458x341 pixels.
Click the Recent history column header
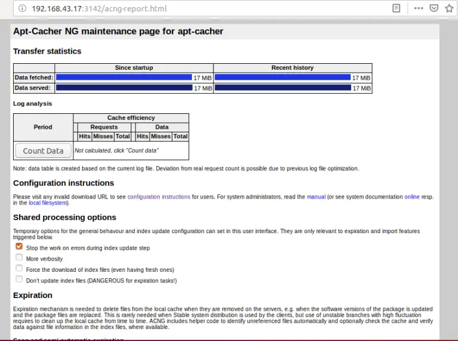click(292, 68)
